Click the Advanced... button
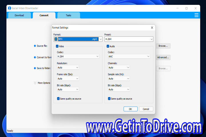The image size is (206, 137). (x=163, y=57)
